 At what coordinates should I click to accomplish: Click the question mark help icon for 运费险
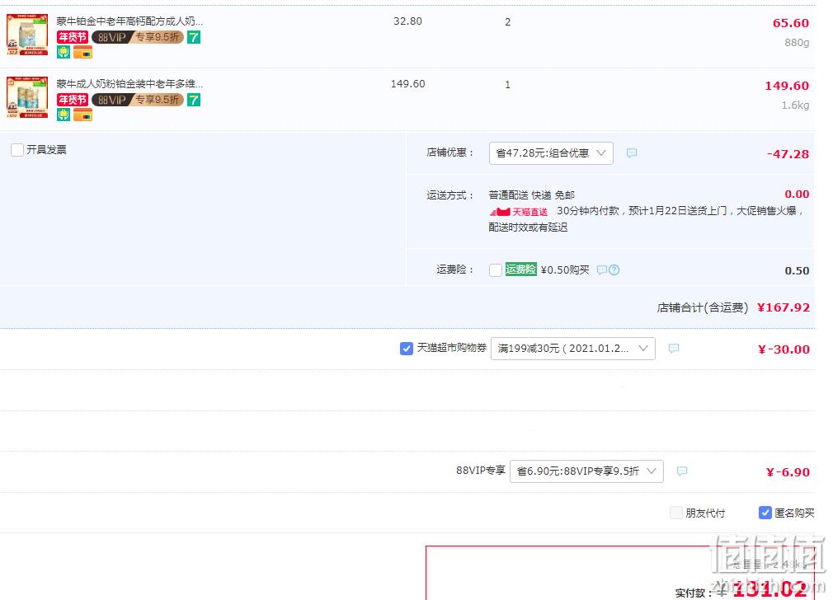click(614, 270)
